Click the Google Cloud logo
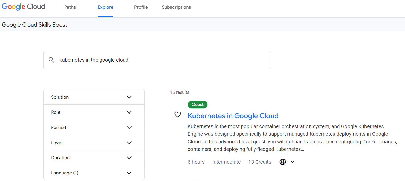Screen dimensions: 405x181 click(x=23, y=7)
